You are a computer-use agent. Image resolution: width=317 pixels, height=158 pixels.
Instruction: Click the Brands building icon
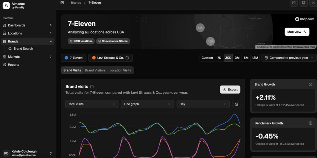click(x=4, y=42)
